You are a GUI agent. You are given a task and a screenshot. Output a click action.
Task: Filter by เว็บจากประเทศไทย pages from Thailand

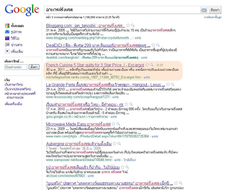tap(18, 89)
